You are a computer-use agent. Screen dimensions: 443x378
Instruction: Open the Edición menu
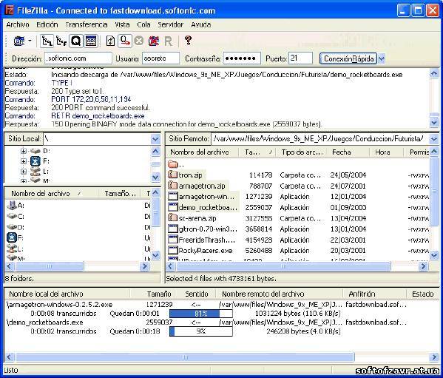pyautogui.click(x=47, y=25)
